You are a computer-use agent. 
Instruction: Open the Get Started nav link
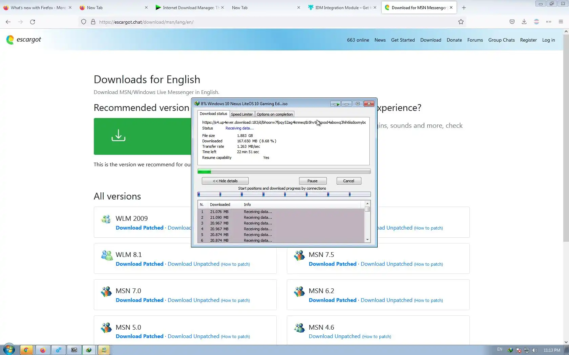click(x=403, y=40)
